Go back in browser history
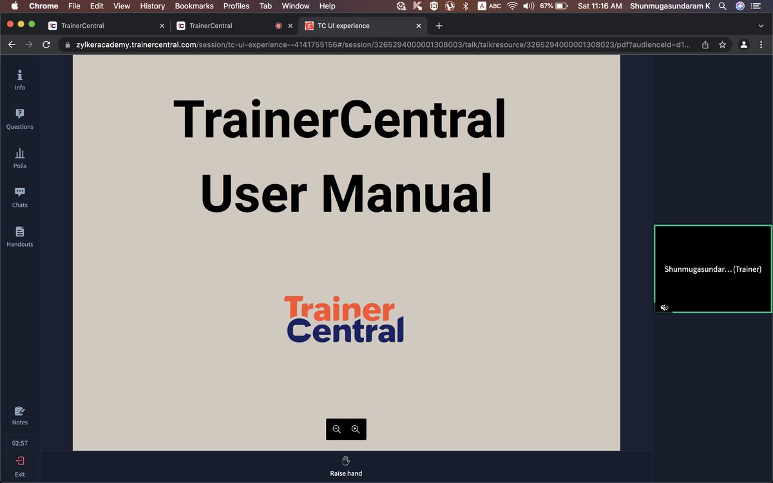Image resolution: width=773 pixels, height=483 pixels. pyautogui.click(x=12, y=44)
